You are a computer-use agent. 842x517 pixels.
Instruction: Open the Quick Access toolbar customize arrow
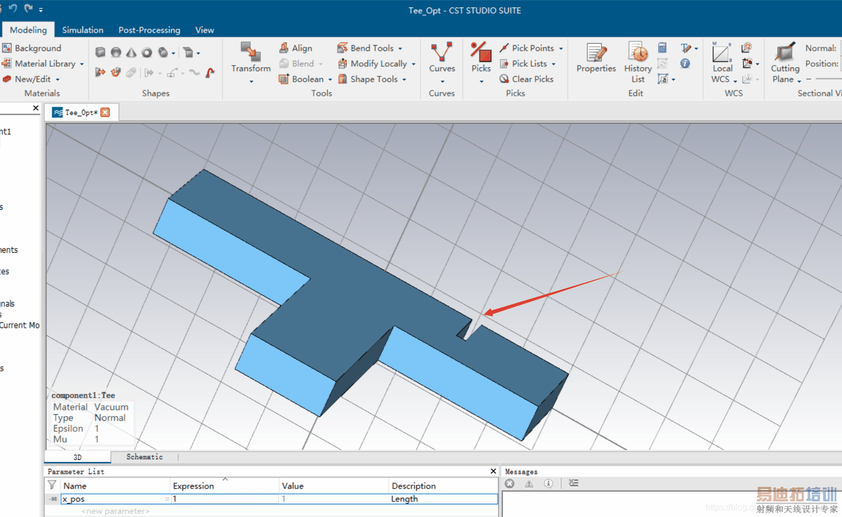coord(41,9)
